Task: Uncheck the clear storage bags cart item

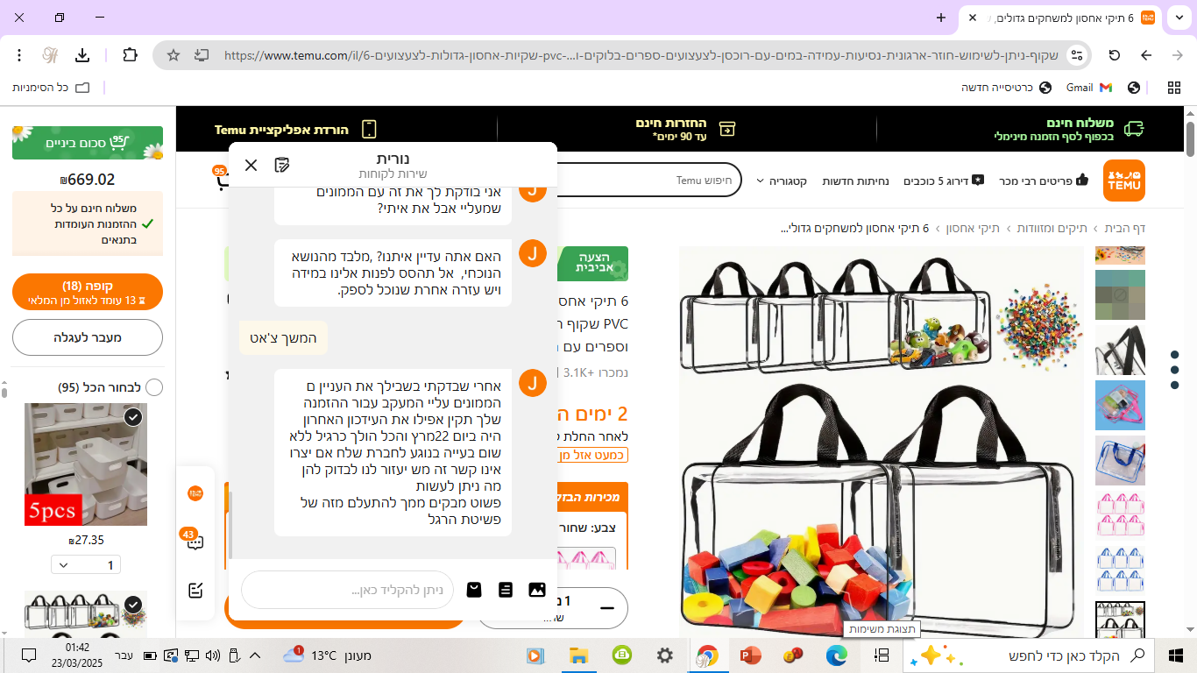Action: tap(133, 605)
